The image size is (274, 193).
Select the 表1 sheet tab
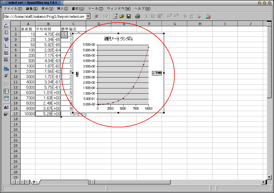tap(35, 182)
